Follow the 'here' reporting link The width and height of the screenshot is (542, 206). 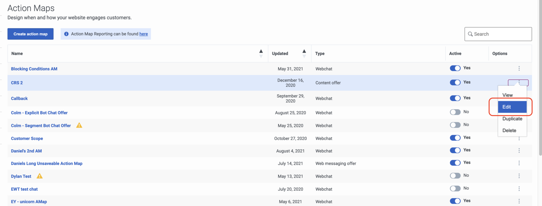[x=144, y=34]
